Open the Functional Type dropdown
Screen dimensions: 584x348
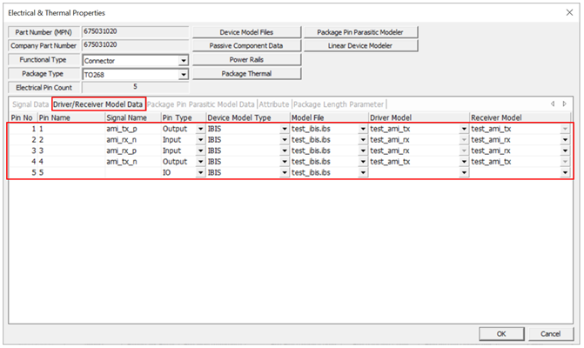[x=183, y=61]
